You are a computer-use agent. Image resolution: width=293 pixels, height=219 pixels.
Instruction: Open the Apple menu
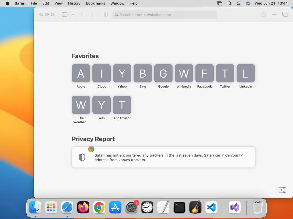coord(7,3)
